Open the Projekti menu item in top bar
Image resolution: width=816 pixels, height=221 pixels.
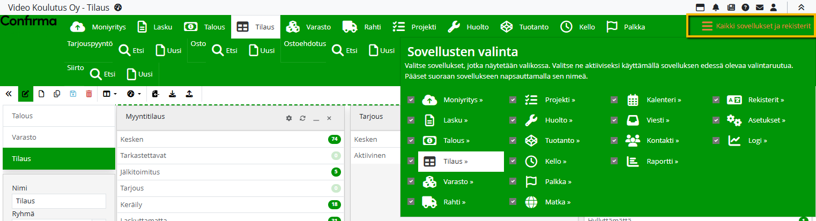414,27
